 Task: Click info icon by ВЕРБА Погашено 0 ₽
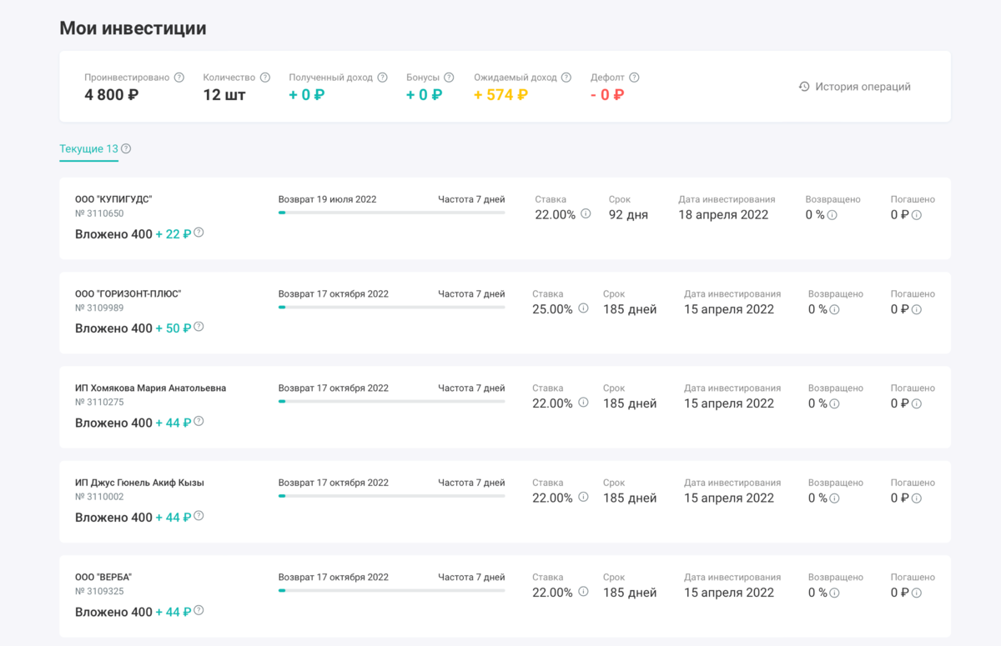click(x=917, y=593)
